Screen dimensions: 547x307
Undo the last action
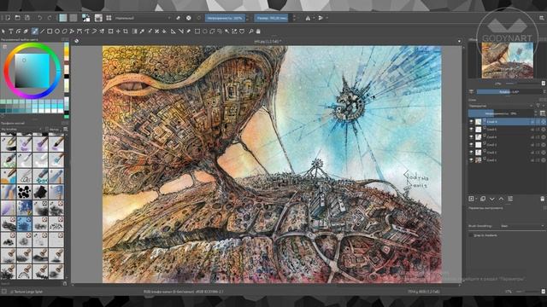point(40,18)
